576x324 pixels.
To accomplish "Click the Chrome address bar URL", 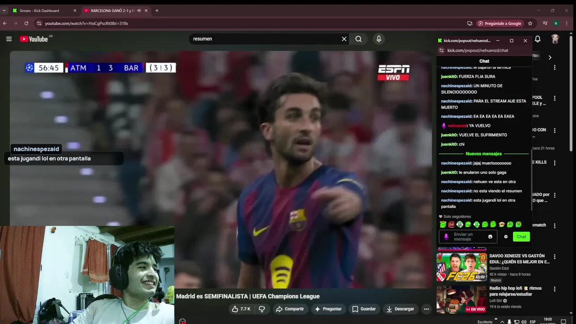I will pyautogui.click(x=86, y=23).
